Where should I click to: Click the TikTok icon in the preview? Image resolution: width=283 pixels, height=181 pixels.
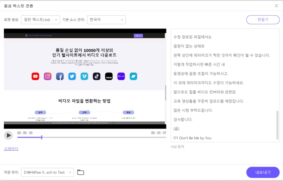tap(97, 76)
